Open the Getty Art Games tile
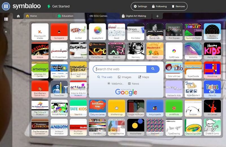 (x=97, y=108)
